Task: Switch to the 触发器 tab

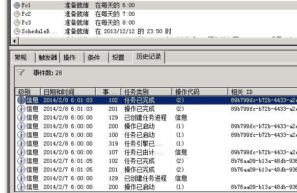Action: pyautogui.click(x=48, y=57)
